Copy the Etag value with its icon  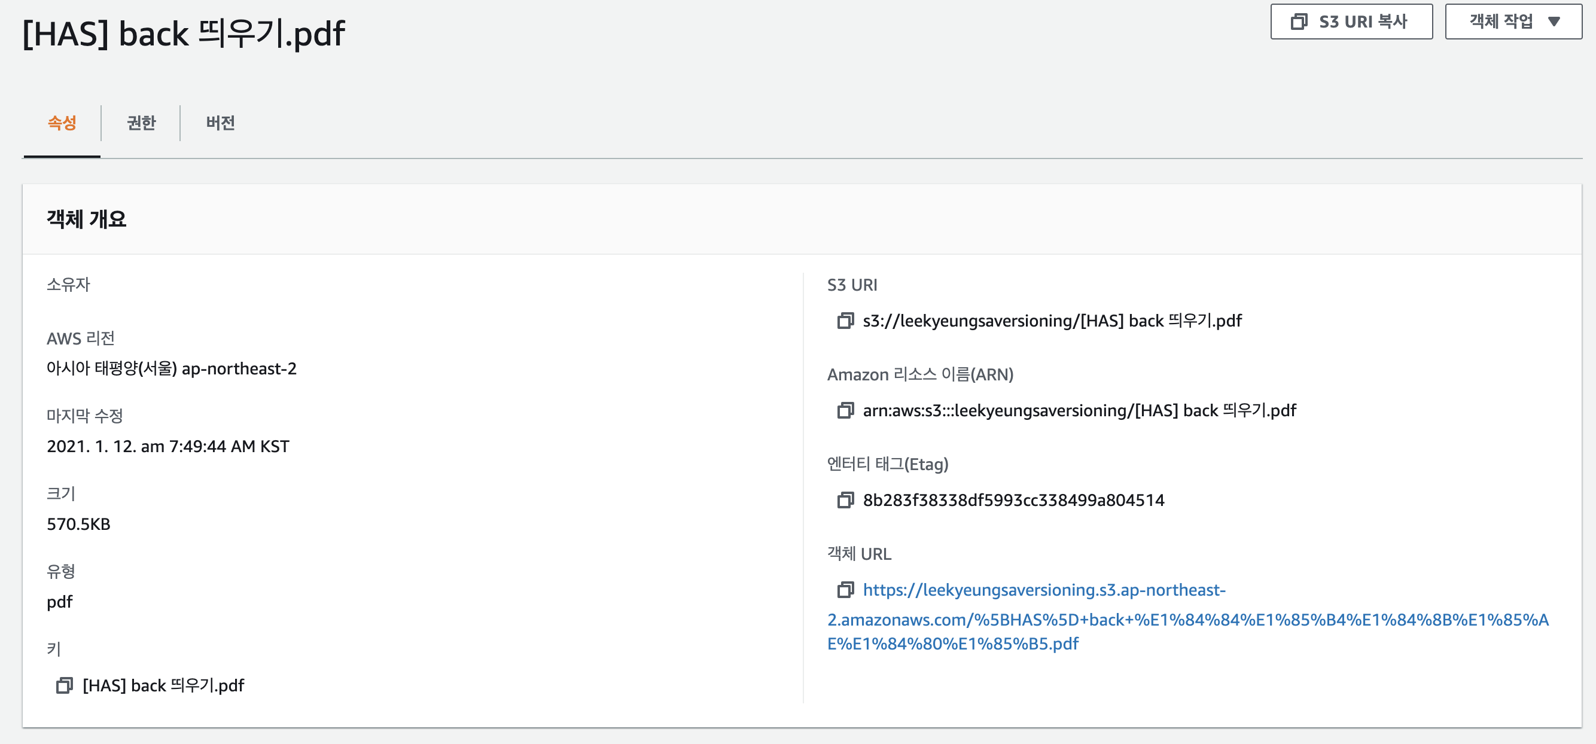tap(845, 501)
